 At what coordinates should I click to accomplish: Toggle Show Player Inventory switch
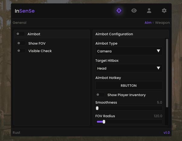pyautogui.click(x=100, y=95)
